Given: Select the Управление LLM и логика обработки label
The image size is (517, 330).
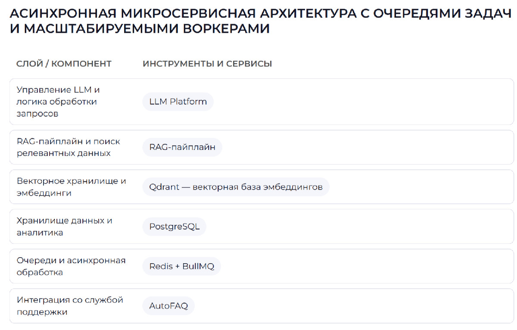Looking at the screenshot, I should (x=58, y=102).
